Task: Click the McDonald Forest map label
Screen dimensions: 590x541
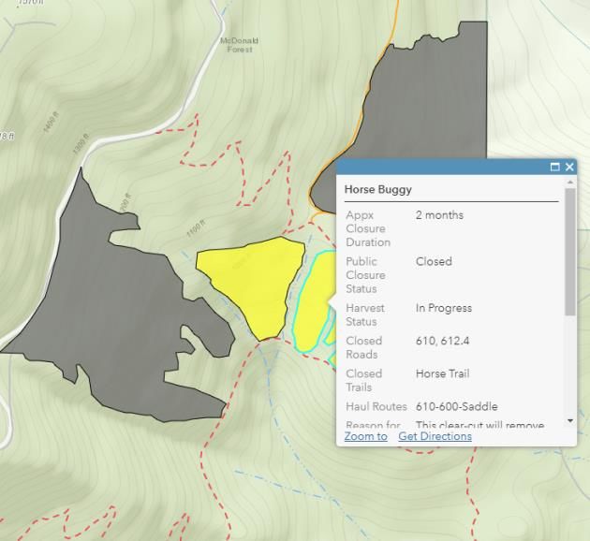Action: [240, 45]
